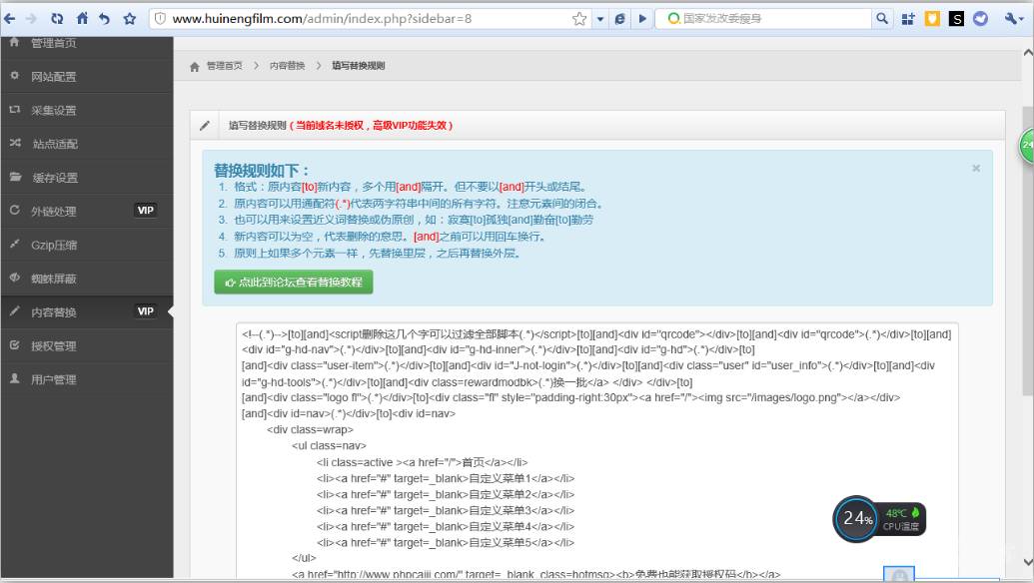Open 管理首页 in the sidebar

pos(86,44)
